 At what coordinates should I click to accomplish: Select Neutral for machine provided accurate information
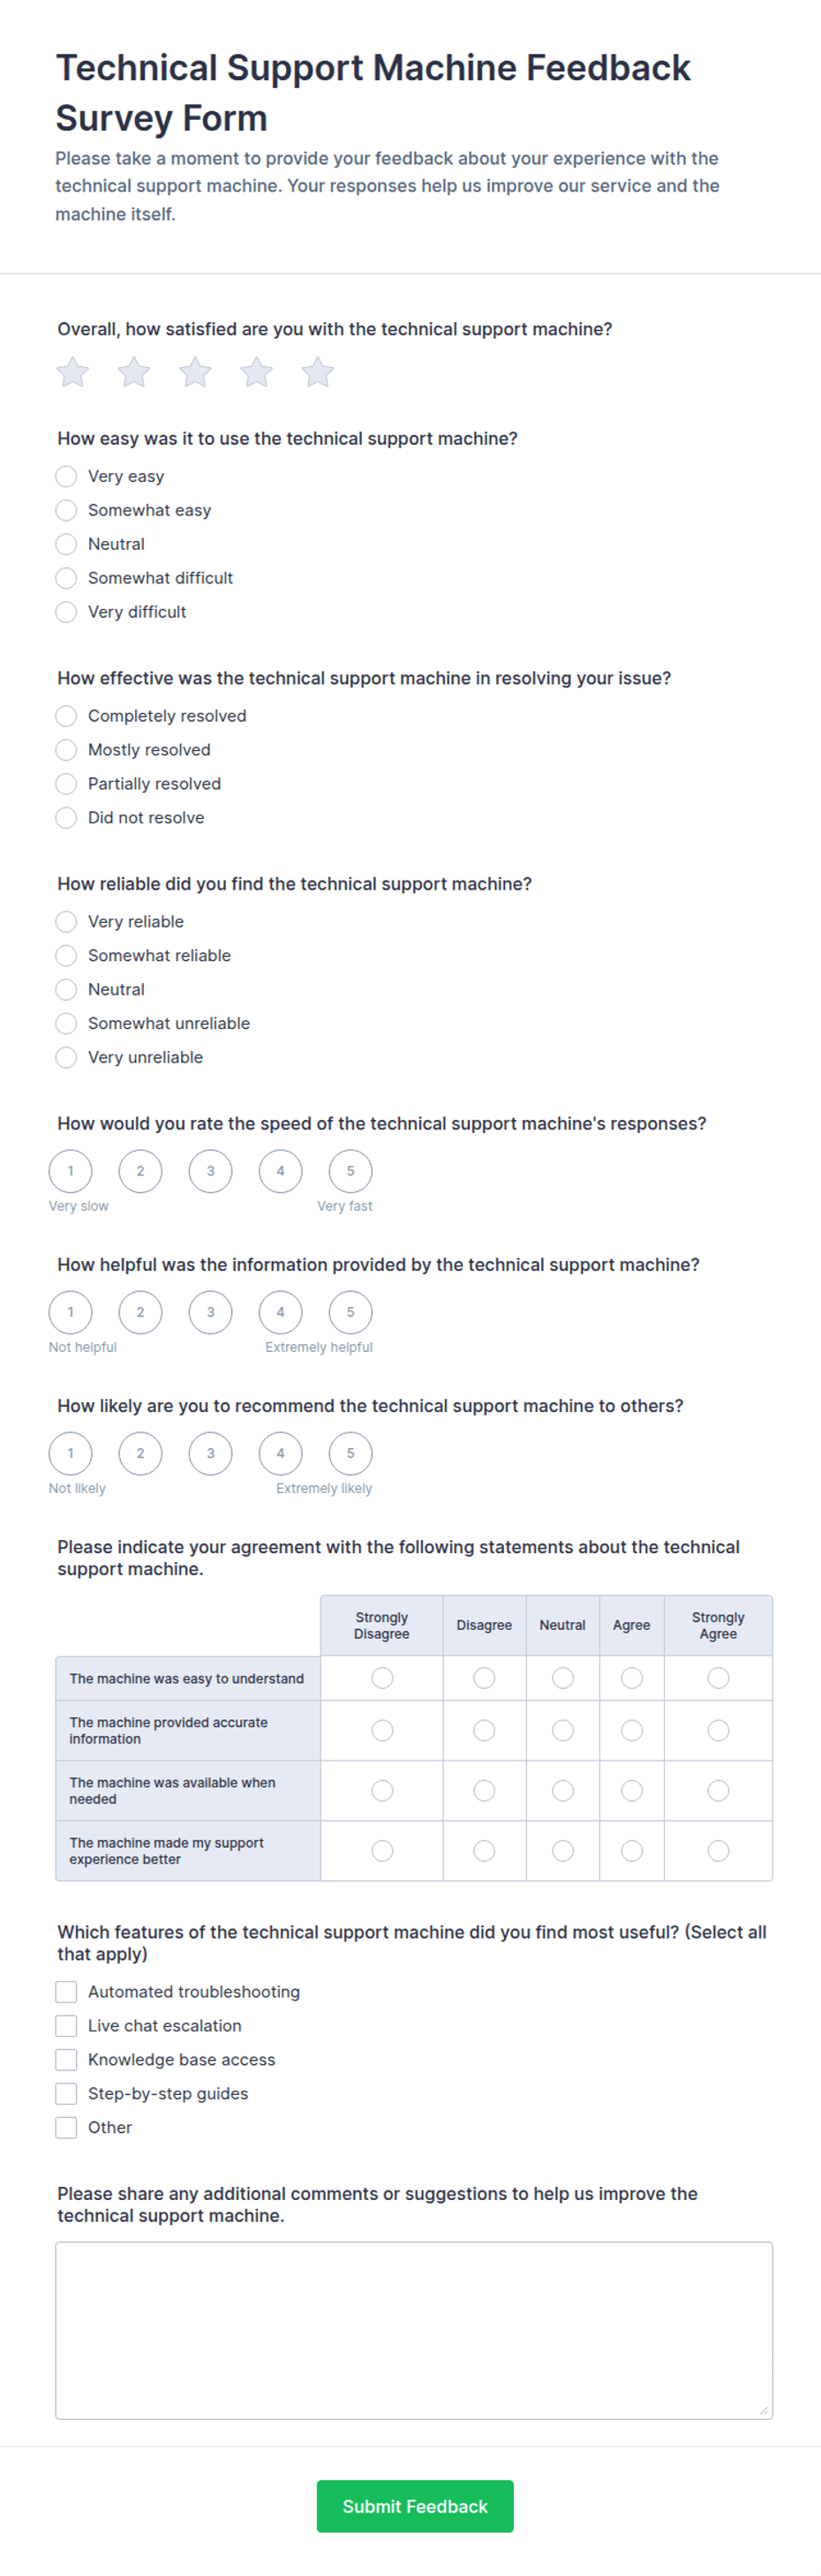point(563,1730)
